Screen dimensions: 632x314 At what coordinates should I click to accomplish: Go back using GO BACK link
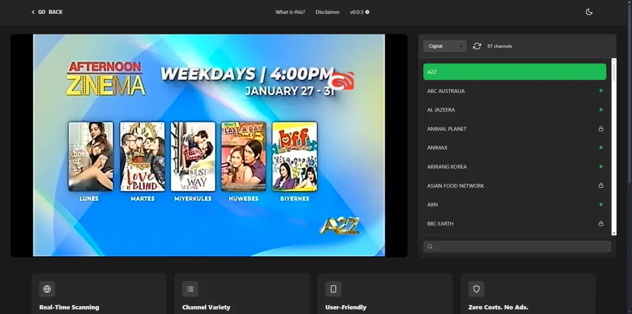tap(47, 12)
